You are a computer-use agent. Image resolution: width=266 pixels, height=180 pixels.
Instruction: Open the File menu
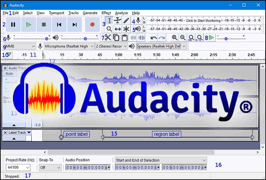pyautogui.click(x=5, y=13)
